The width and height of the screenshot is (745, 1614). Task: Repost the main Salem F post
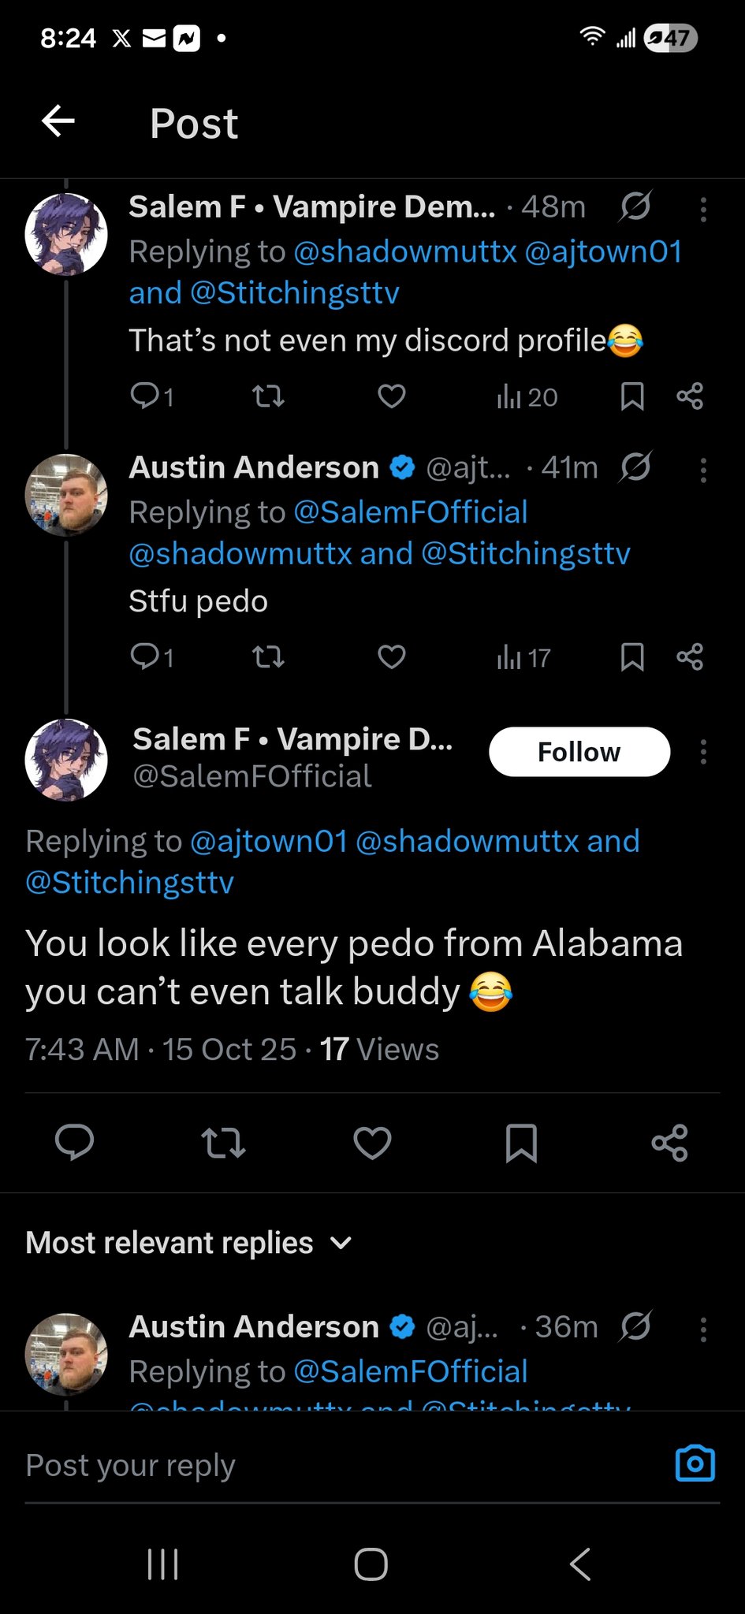click(x=223, y=1143)
